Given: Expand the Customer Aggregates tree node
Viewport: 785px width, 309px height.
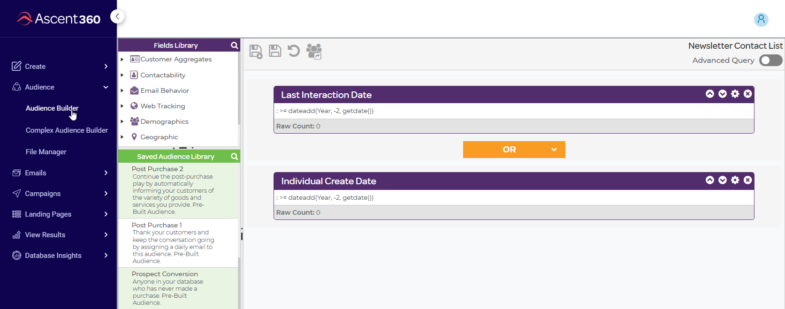Looking at the screenshot, I should click(x=122, y=60).
